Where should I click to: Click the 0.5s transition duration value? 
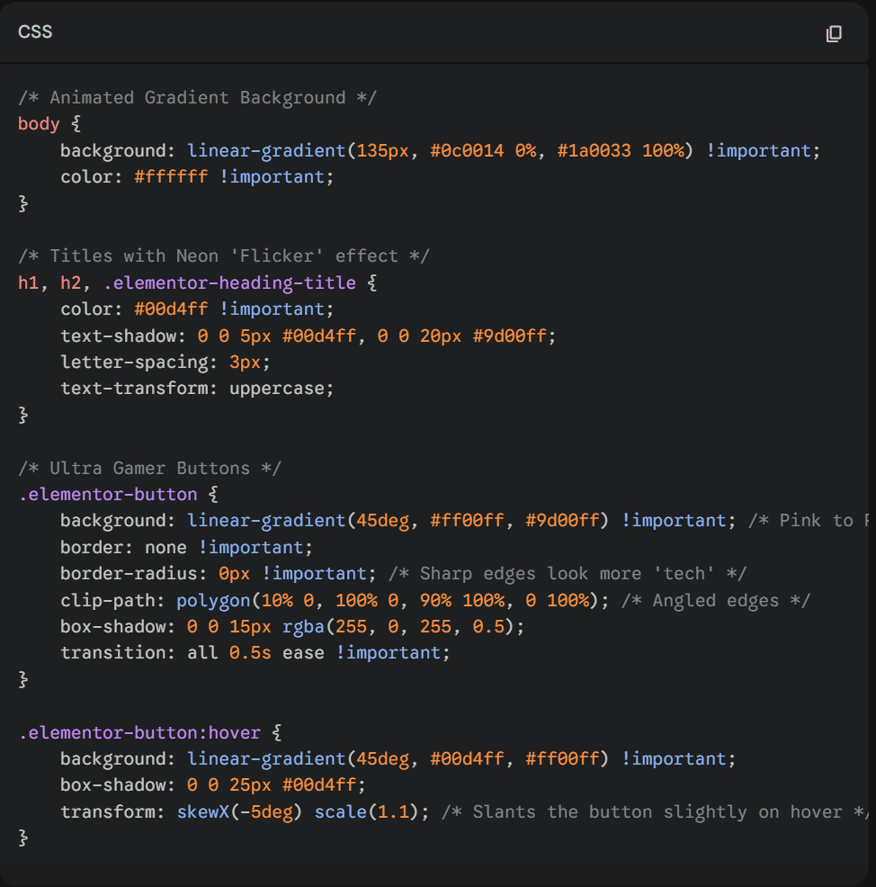pyautogui.click(x=250, y=653)
